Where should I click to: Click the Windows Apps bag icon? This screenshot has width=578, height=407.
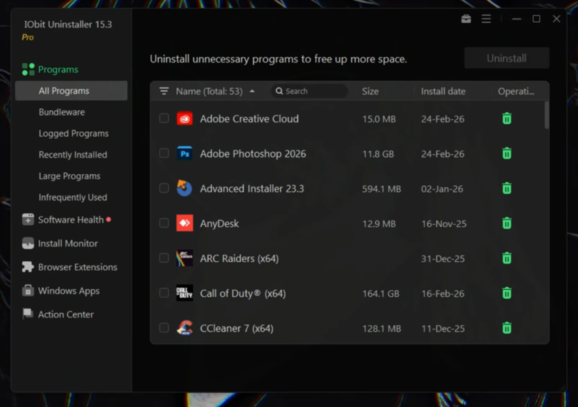point(28,291)
